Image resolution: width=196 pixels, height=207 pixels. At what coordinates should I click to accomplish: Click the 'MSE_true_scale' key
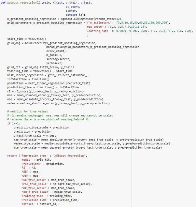33,180
